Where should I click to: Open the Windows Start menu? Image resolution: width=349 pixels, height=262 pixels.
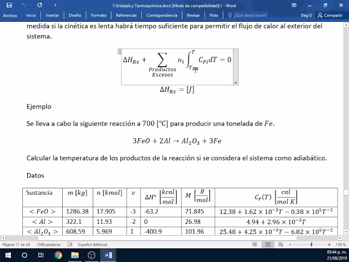click(7, 255)
